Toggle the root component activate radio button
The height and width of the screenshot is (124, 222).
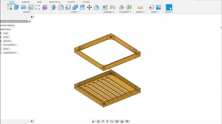pyautogui.click(x=29, y=21)
